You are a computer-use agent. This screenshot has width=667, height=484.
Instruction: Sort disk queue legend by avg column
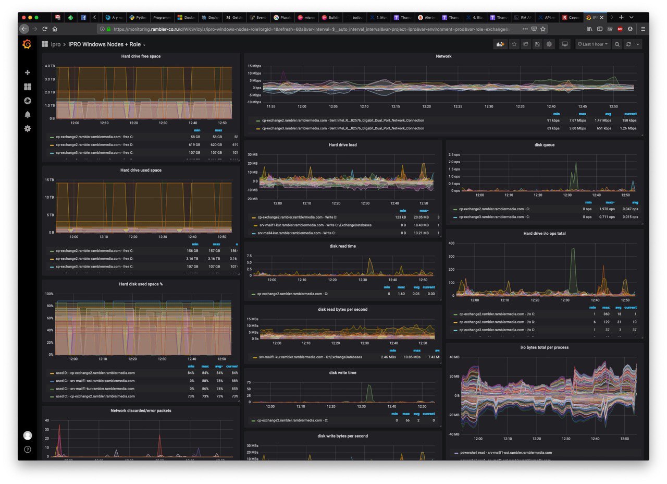click(635, 202)
